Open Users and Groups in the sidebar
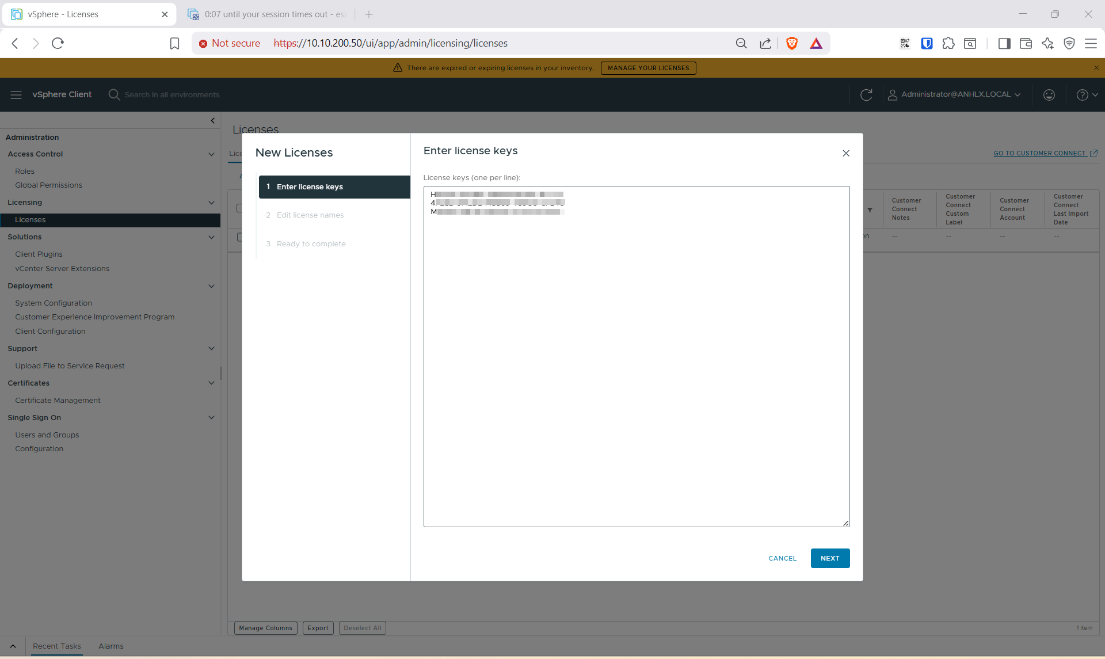 pyautogui.click(x=47, y=435)
